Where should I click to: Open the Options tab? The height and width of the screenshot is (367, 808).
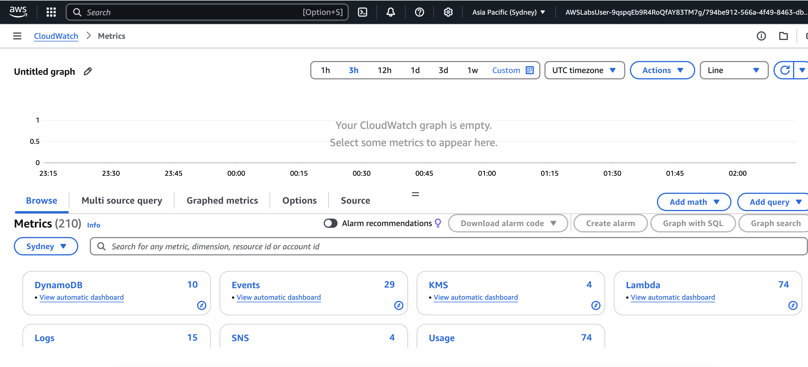pyautogui.click(x=299, y=200)
